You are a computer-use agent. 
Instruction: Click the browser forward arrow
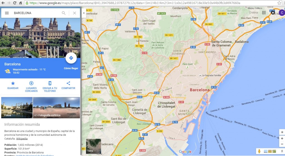point(9,3)
